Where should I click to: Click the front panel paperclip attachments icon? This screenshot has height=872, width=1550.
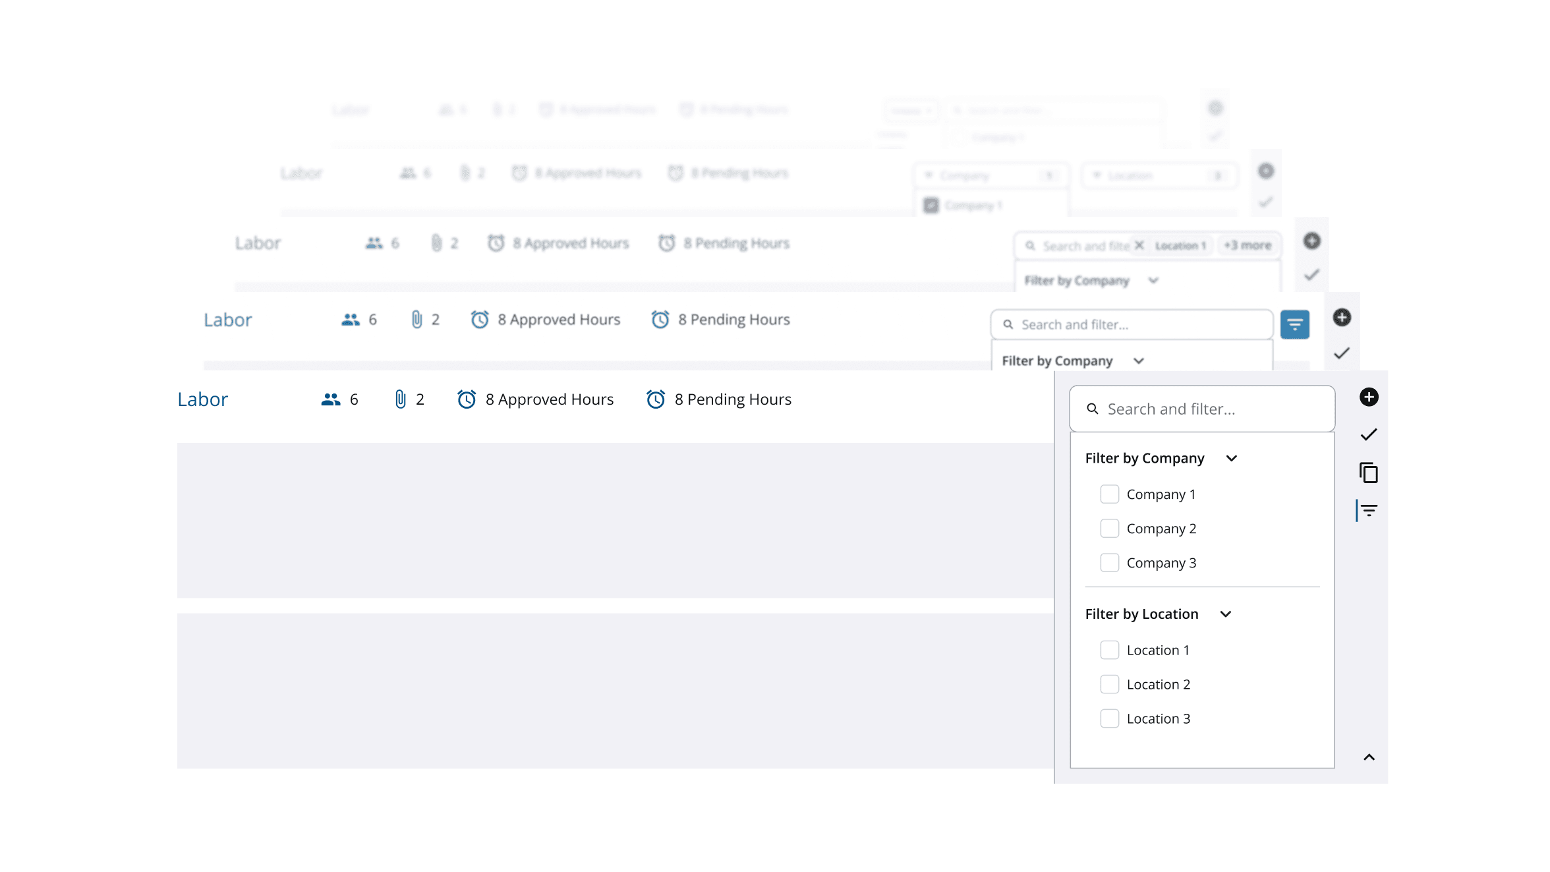pos(400,399)
